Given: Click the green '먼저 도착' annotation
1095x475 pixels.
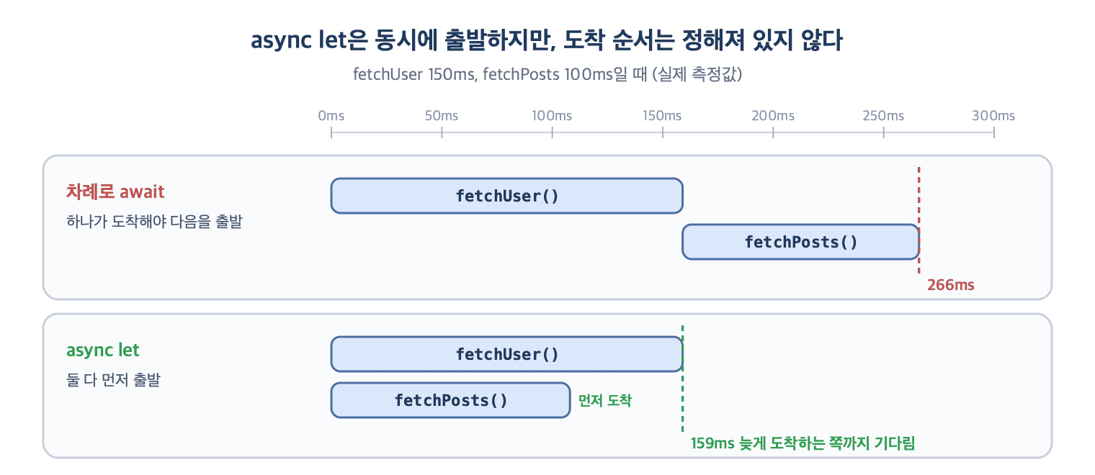Looking at the screenshot, I should [x=604, y=401].
